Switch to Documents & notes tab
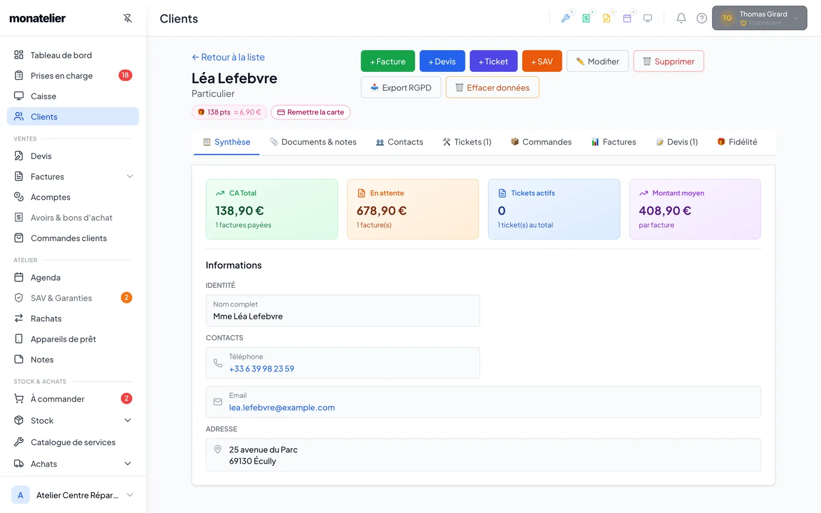Viewport: 821px width, 513px height. pyautogui.click(x=313, y=142)
